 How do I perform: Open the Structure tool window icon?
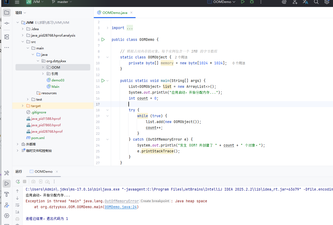(7, 37)
